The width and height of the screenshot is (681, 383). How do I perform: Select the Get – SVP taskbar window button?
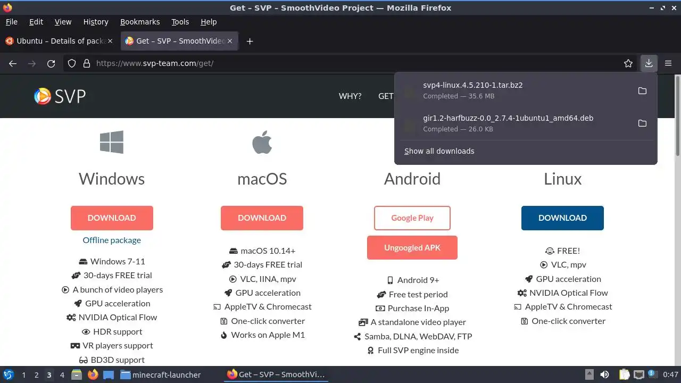276,375
